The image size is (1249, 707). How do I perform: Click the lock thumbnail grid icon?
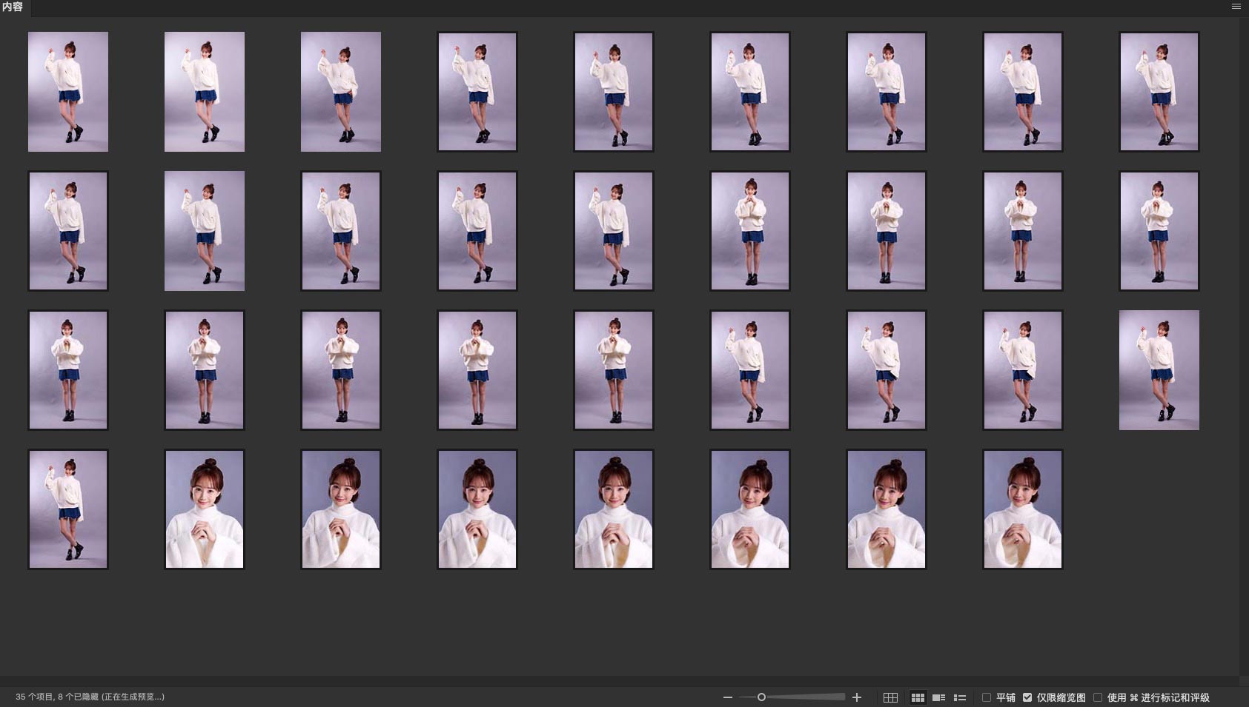click(x=890, y=697)
